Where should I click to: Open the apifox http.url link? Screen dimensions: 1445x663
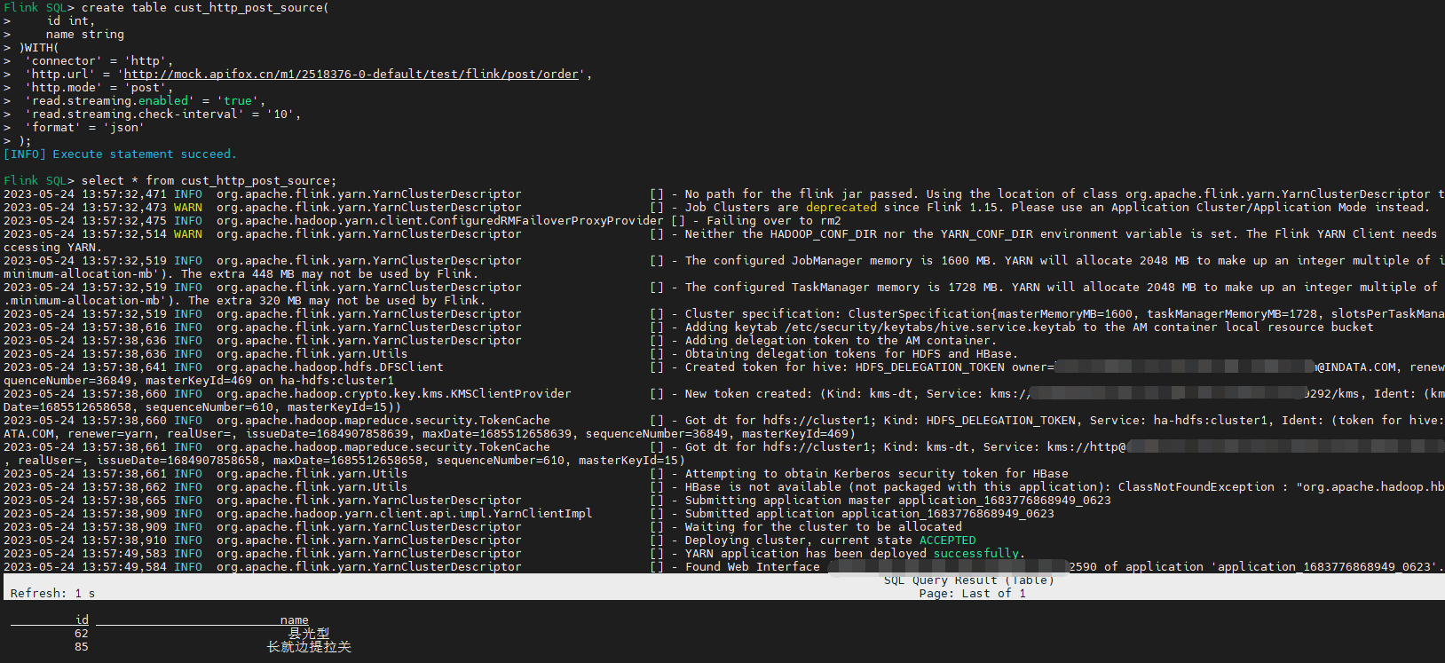351,75
